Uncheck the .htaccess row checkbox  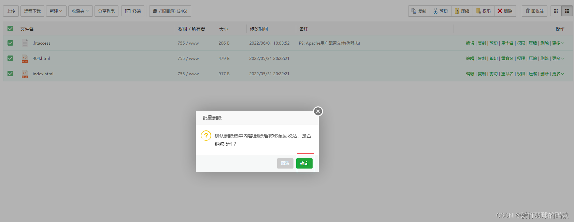(10, 43)
